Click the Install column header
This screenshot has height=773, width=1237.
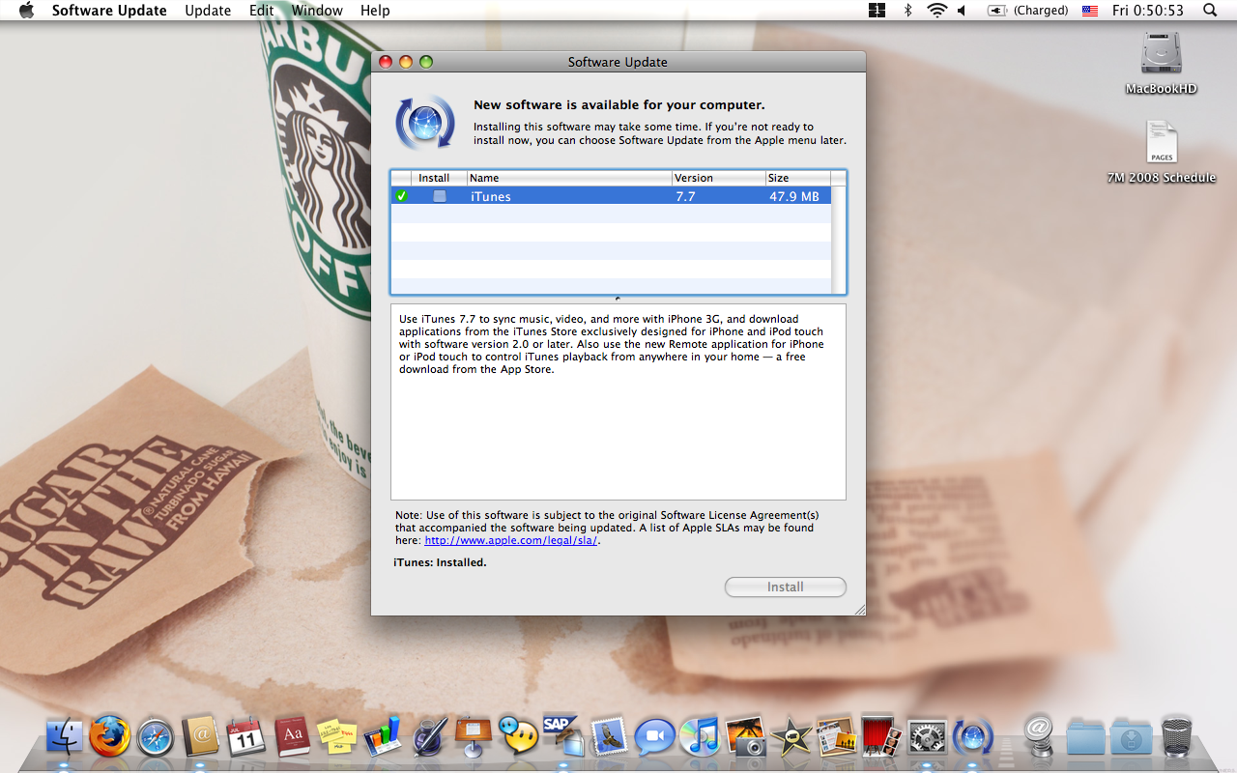click(x=439, y=178)
